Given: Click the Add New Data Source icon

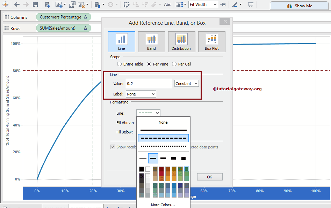Looking at the screenshot, I should coord(47,5).
